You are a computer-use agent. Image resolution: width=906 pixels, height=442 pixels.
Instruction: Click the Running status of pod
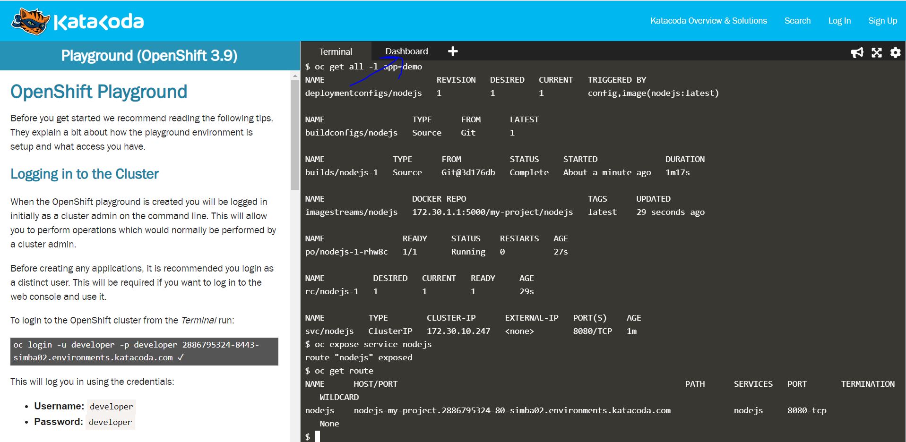coord(468,252)
